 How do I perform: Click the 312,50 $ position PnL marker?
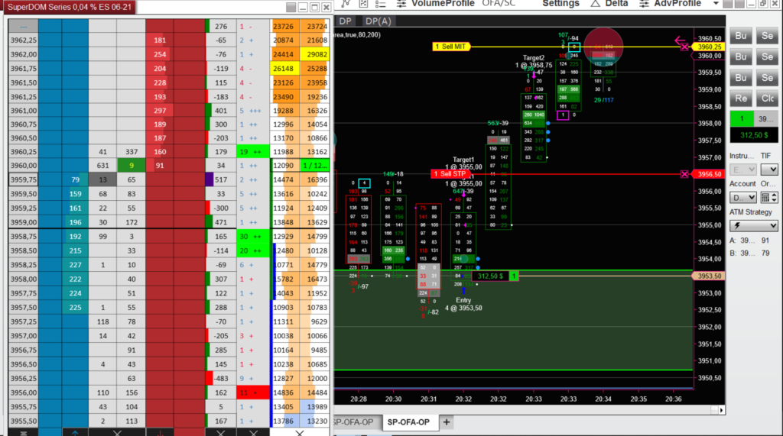495,276
